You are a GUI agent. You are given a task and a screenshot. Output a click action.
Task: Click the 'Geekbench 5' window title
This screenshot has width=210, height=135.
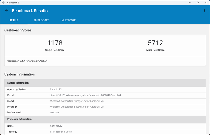pyautogui.click(x=13, y=3)
